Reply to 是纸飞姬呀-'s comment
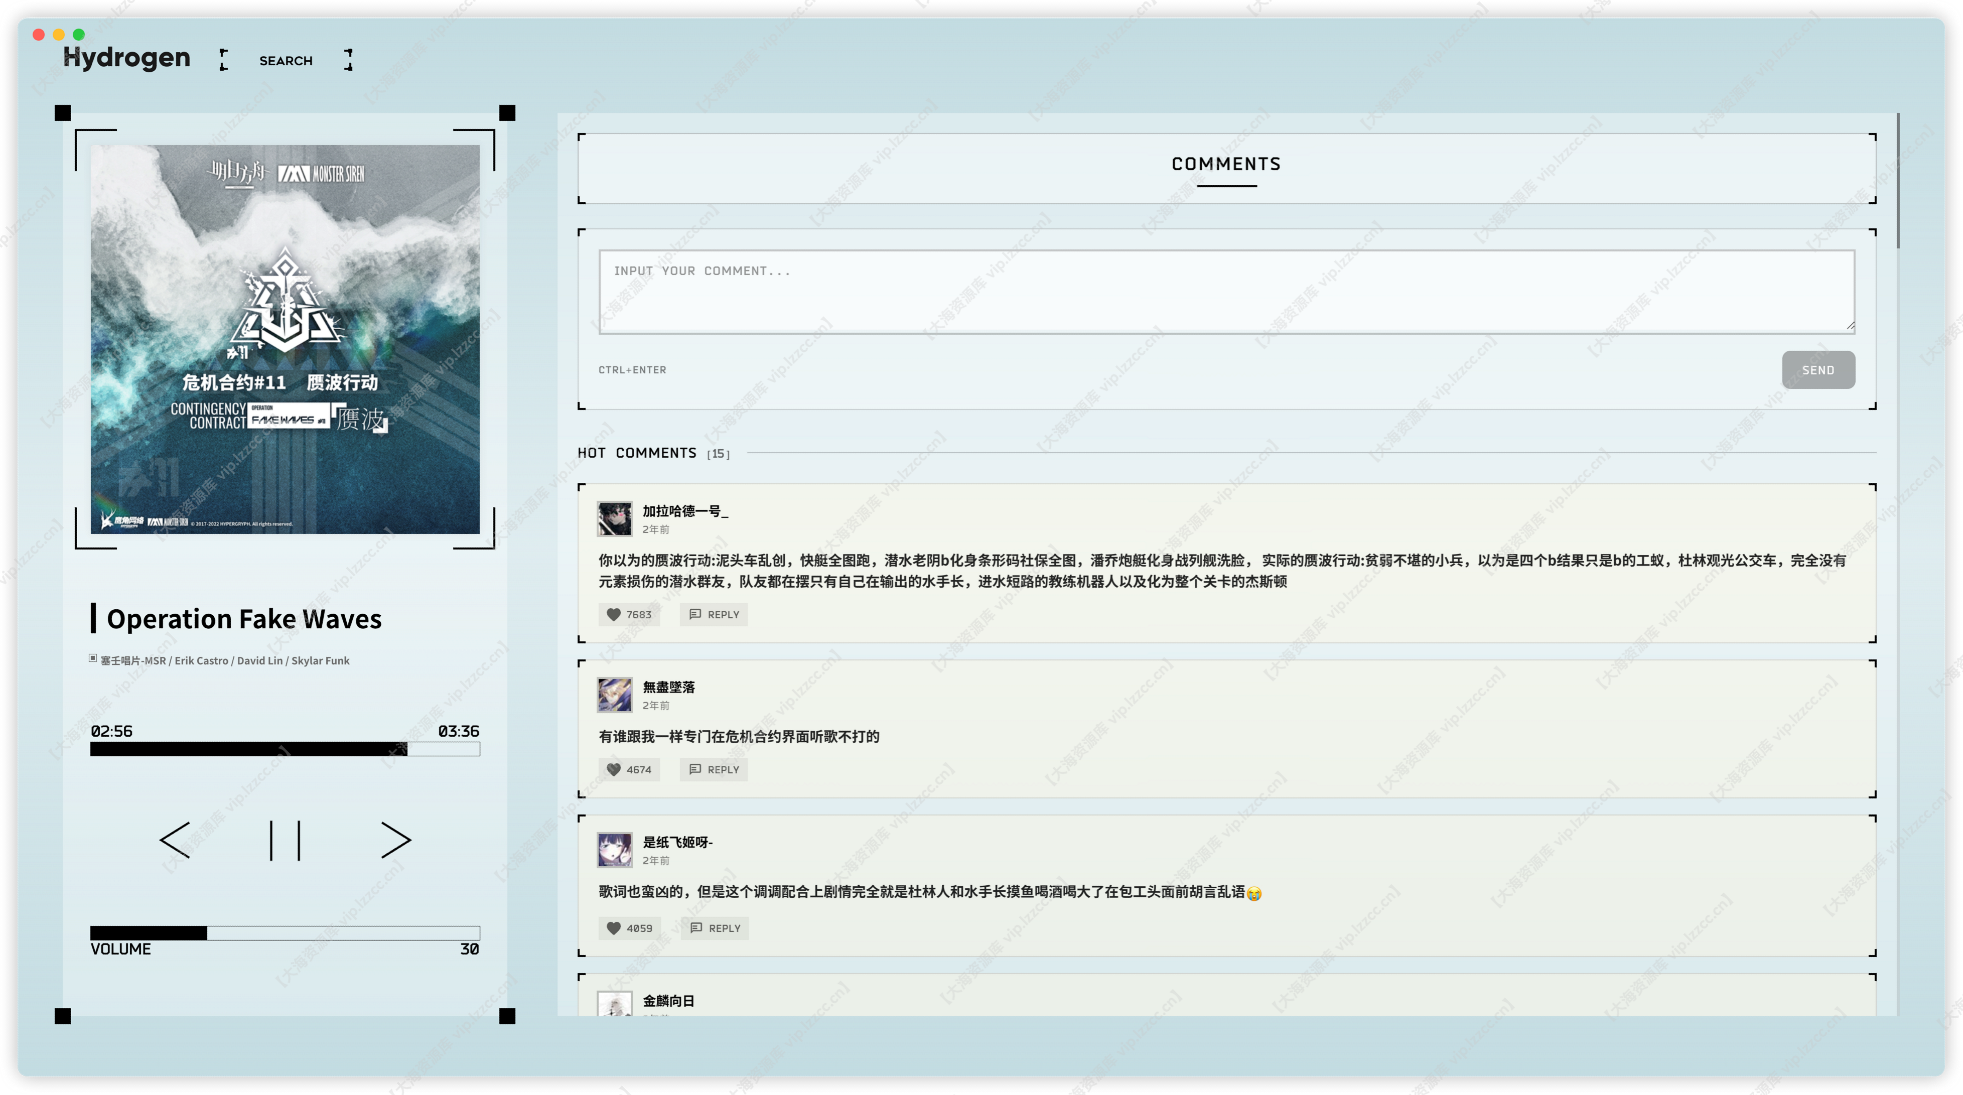This screenshot has height=1095, width=1963. tap(715, 928)
